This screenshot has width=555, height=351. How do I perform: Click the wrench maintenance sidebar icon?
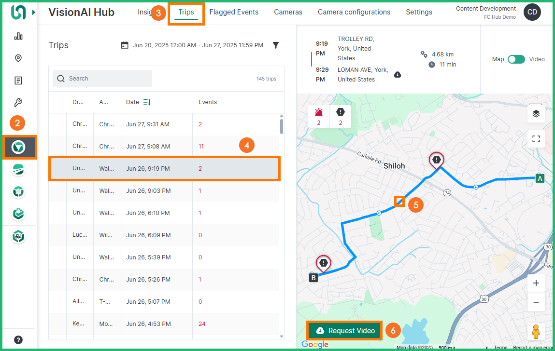pos(18,102)
